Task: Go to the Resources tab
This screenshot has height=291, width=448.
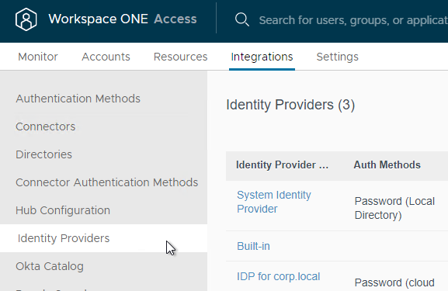Action: tap(180, 57)
